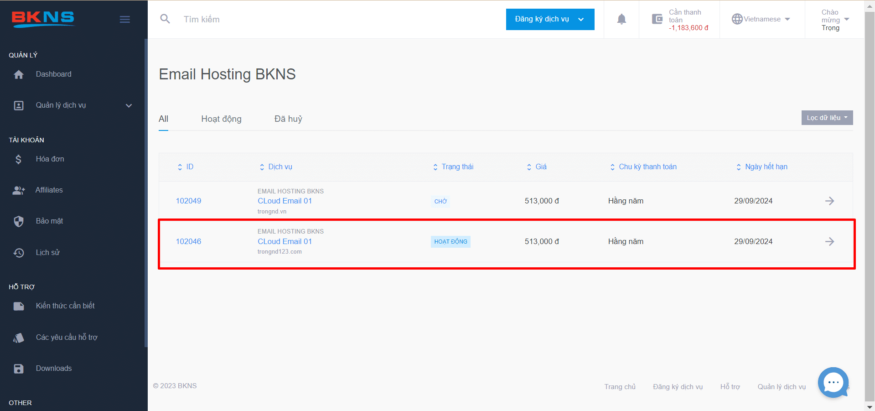This screenshot has width=875, height=411.
Task: Click footer Quản lý dịch vụ link
Action: 782,387
